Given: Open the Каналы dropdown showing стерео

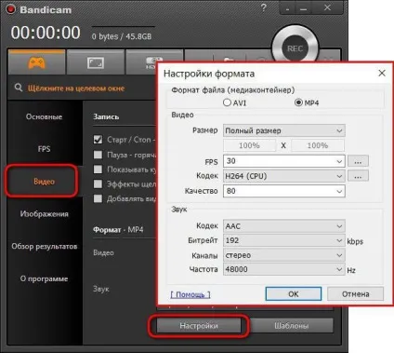Looking at the screenshot, I should click(284, 255).
